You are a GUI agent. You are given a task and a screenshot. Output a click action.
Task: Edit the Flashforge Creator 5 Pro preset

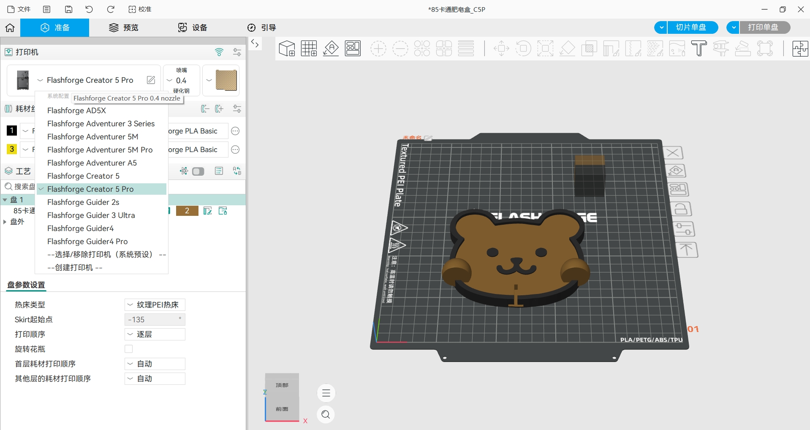(151, 80)
